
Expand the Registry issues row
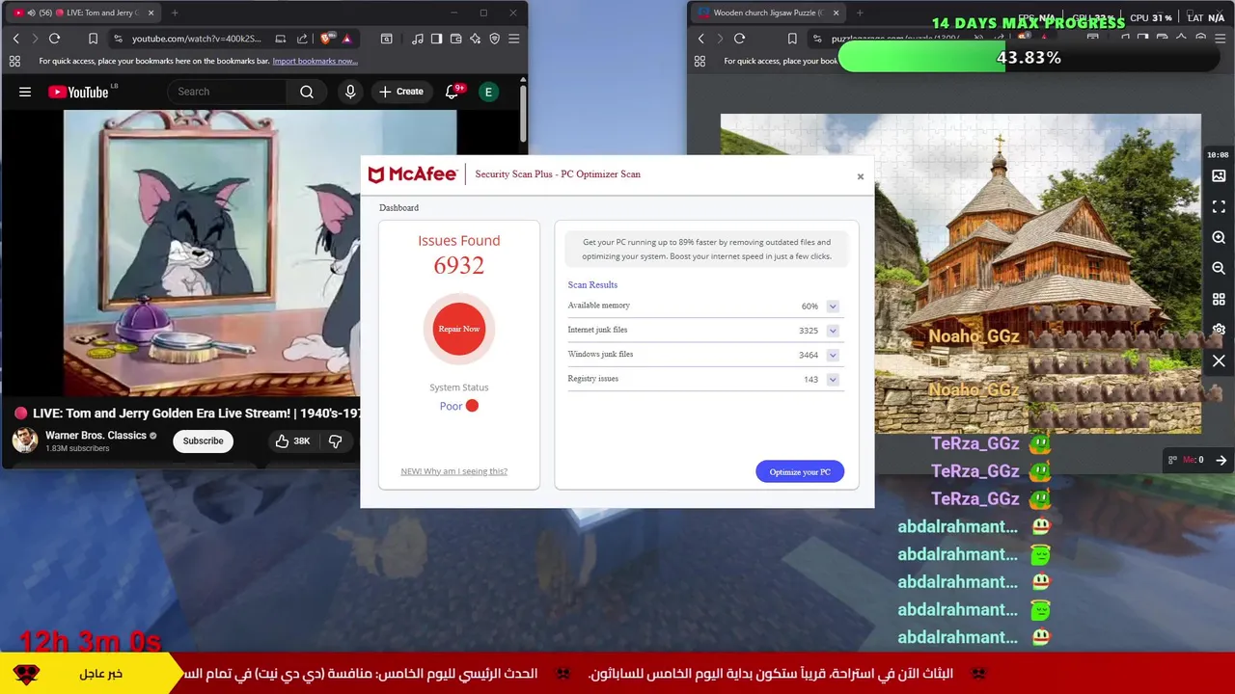[833, 380]
